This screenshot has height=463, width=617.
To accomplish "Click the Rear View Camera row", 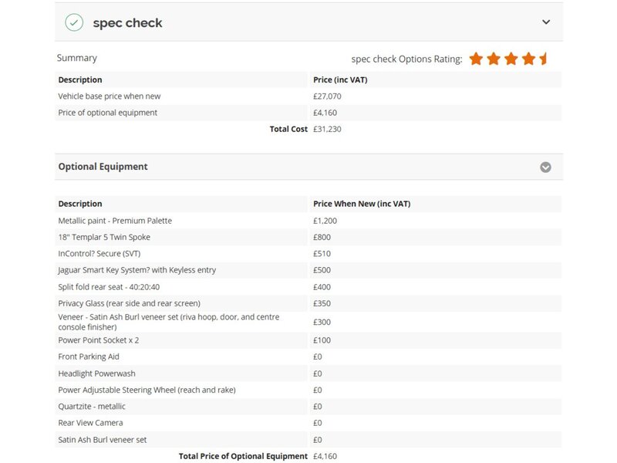I will point(90,423).
